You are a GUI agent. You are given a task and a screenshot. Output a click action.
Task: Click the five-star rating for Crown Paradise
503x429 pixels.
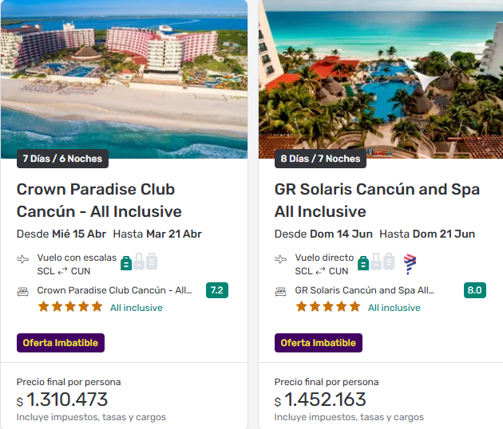70,307
